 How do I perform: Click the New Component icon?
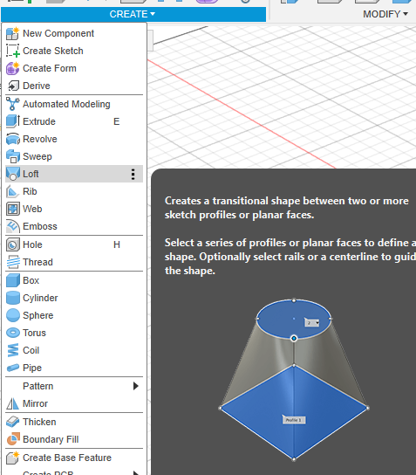(13, 33)
